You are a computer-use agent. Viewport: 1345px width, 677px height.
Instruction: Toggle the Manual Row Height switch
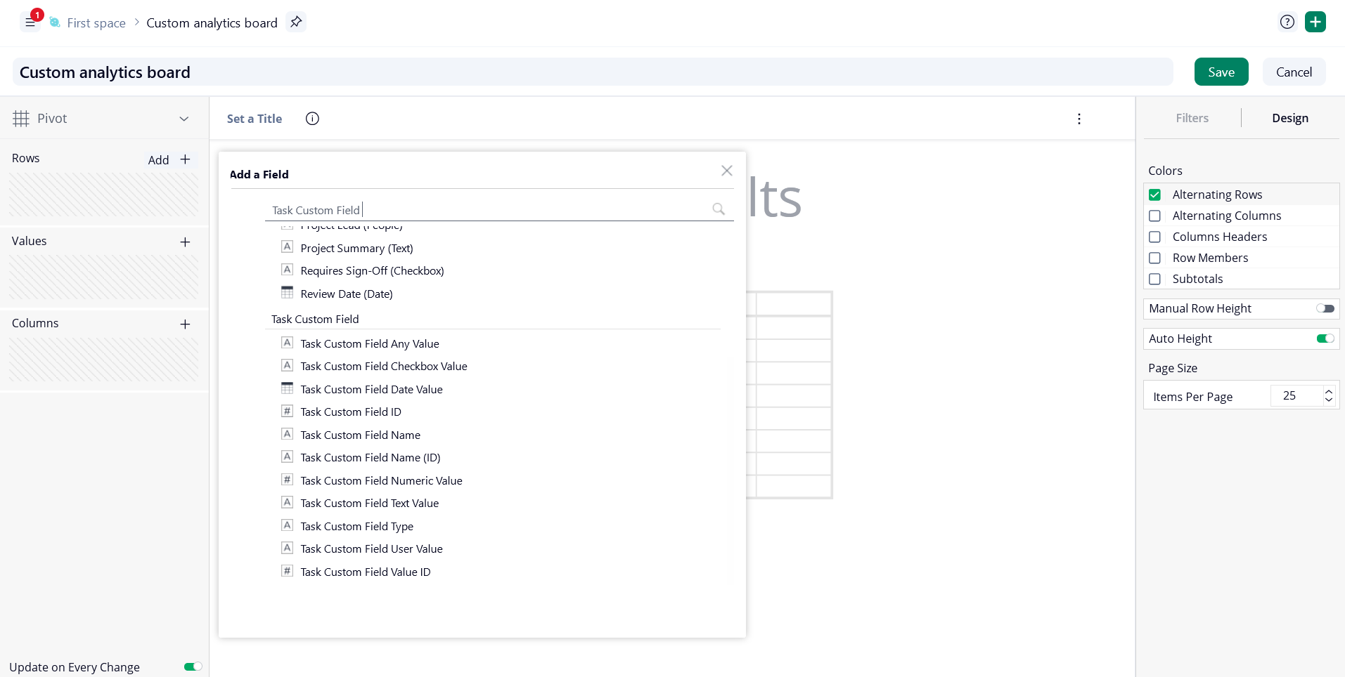[x=1325, y=308]
